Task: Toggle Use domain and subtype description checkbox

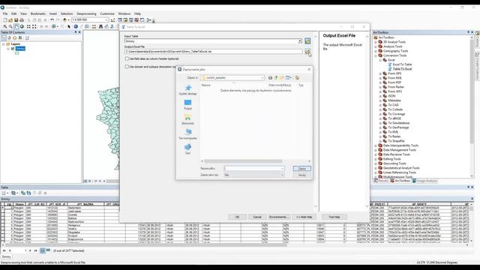Action: click(x=127, y=67)
